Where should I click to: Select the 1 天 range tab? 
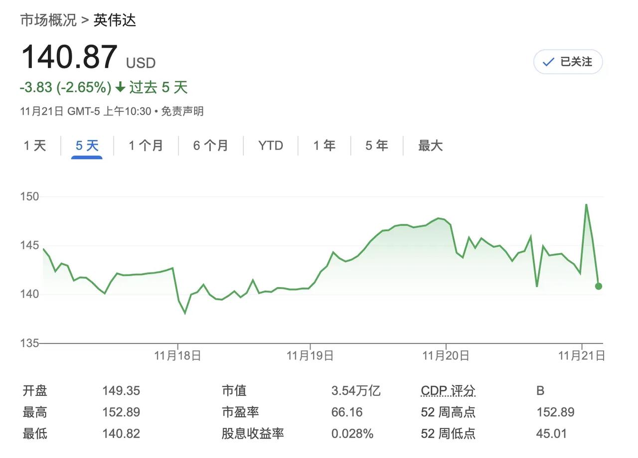[35, 146]
